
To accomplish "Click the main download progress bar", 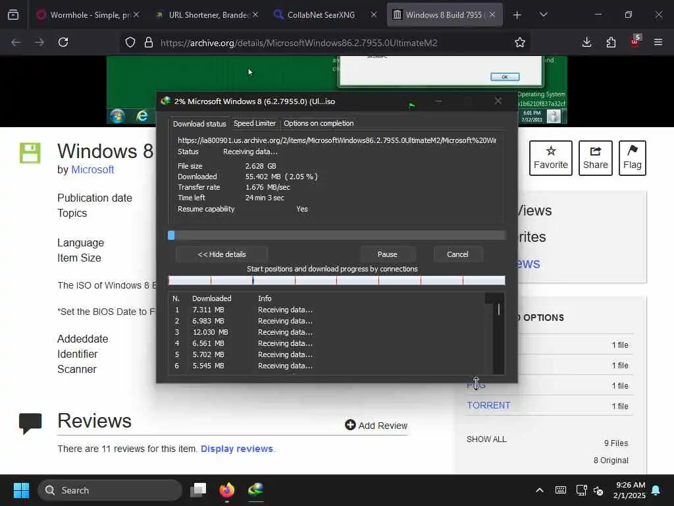I will [336, 235].
